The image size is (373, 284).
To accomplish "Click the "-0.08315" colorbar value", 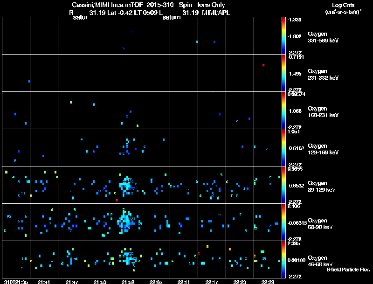I will pos(297,223).
